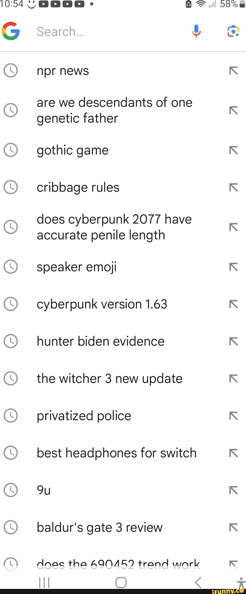Select 'best headphones for switch' history entry
Screen dimensions: 246x594
pos(117,453)
